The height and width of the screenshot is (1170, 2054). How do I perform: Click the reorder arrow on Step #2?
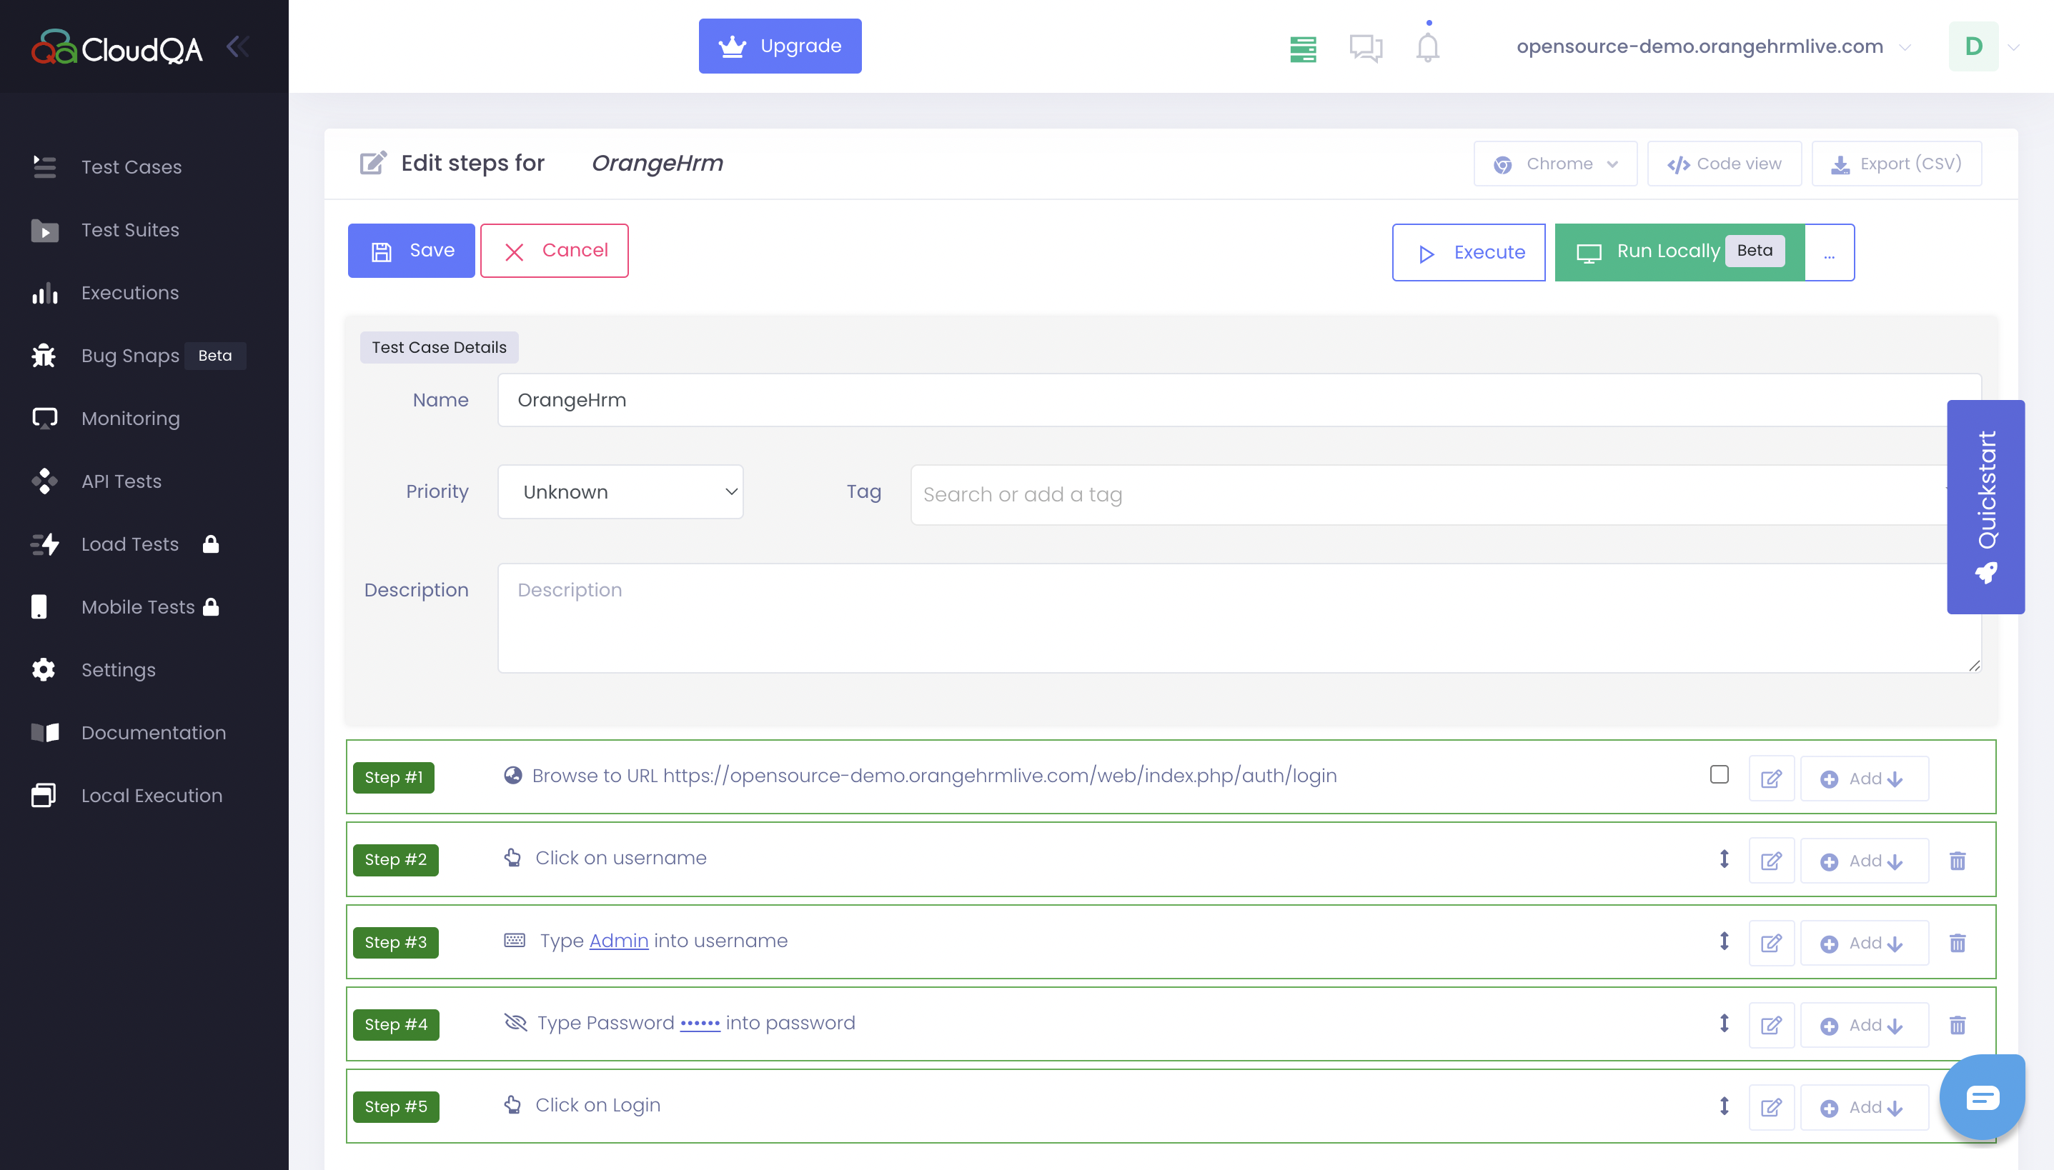[x=1724, y=859]
